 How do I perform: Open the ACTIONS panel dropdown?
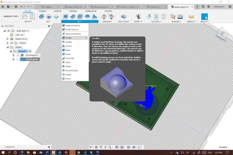click(x=156, y=22)
